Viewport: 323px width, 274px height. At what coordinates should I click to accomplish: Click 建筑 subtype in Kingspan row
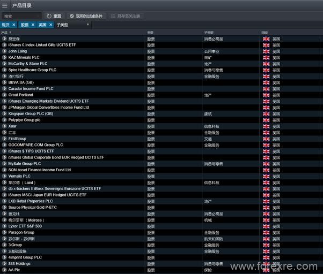point(208,114)
